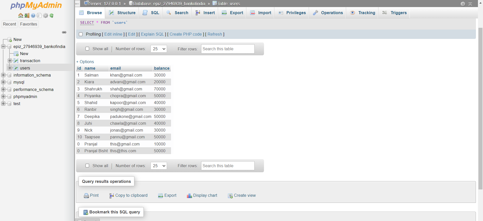483x221 pixels.
Task: Open the lower Number of rows dropdown
Action: (x=159, y=166)
